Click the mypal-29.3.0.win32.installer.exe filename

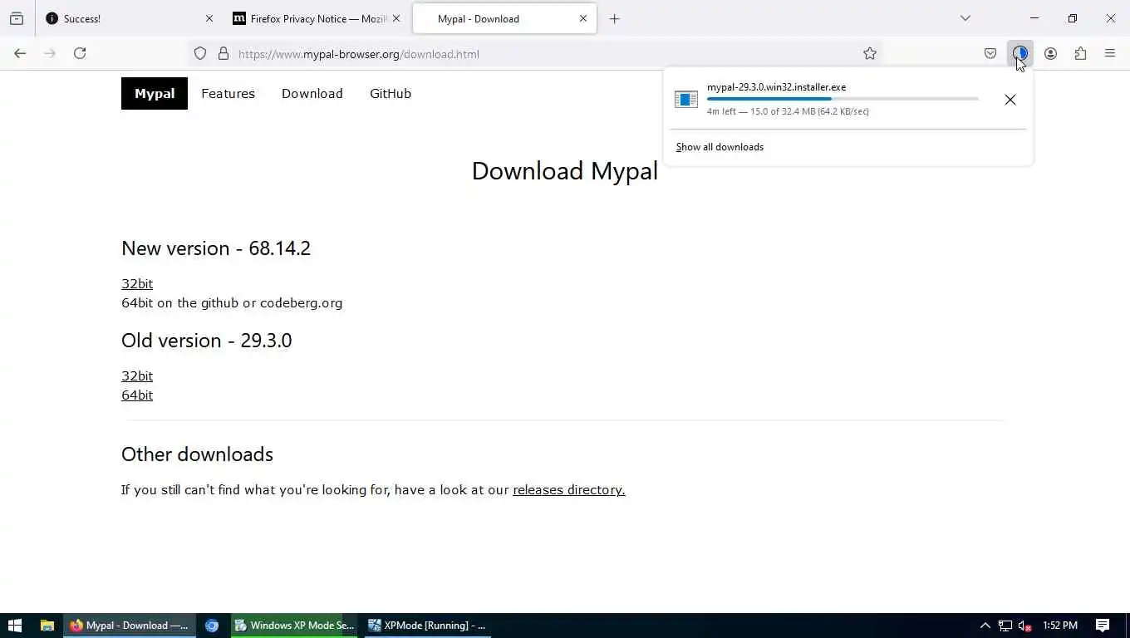click(x=777, y=87)
